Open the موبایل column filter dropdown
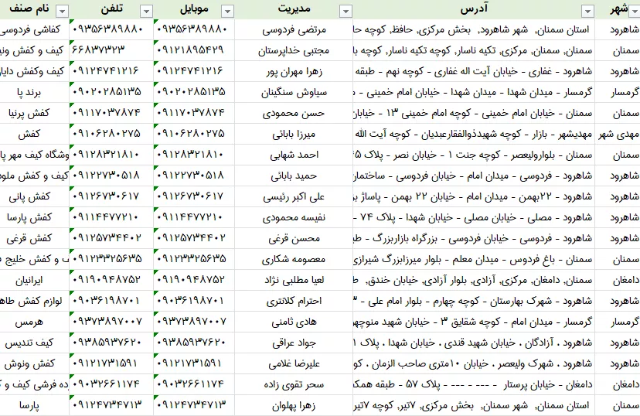This screenshot has width=640, height=416. pyautogui.click(x=228, y=12)
